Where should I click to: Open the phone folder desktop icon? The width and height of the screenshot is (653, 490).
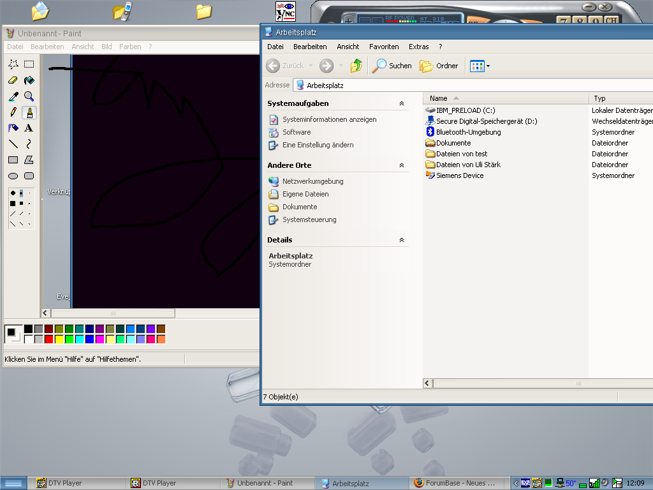(x=122, y=11)
